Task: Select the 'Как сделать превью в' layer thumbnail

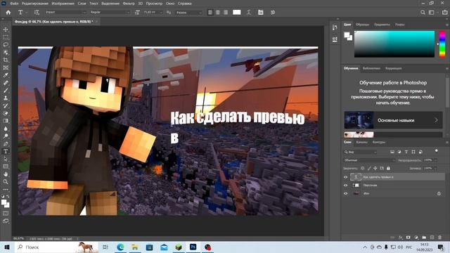Action: [x=356, y=177]
